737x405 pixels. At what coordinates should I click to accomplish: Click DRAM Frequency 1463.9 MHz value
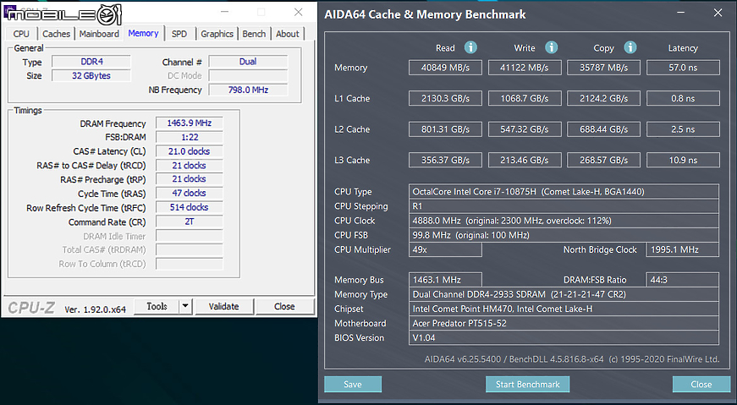click(189, 123)
